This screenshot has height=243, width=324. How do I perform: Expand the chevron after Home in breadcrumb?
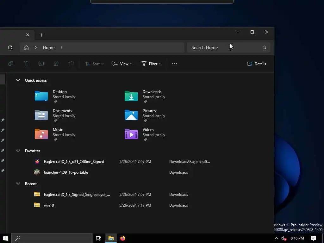[x=61, y=47]
